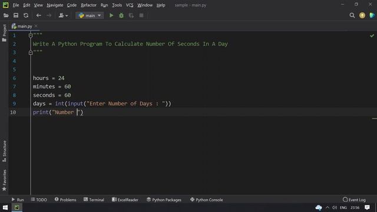Click the print statement on line 10
Viewport: 377px width, 212px height.
click(58, 112)
